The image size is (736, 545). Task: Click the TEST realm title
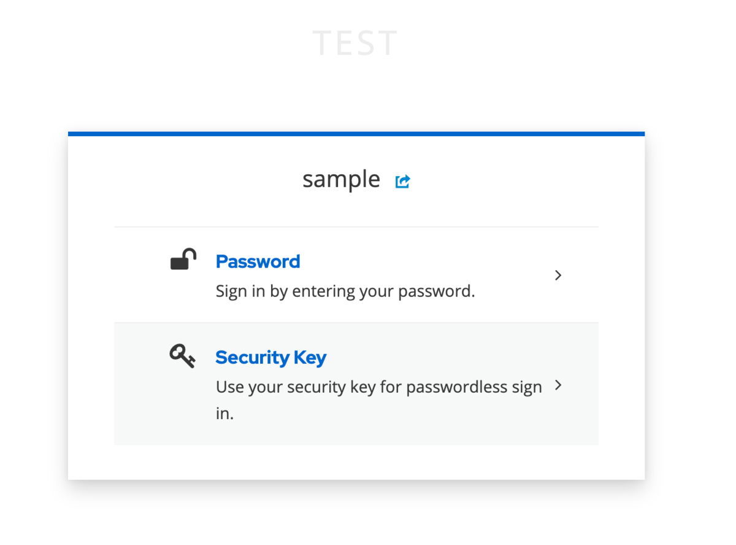[355, 44]
